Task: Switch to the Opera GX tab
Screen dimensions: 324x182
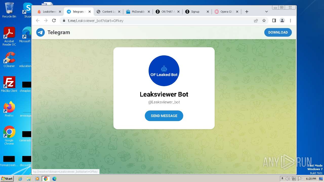Action: coord(226,12)
